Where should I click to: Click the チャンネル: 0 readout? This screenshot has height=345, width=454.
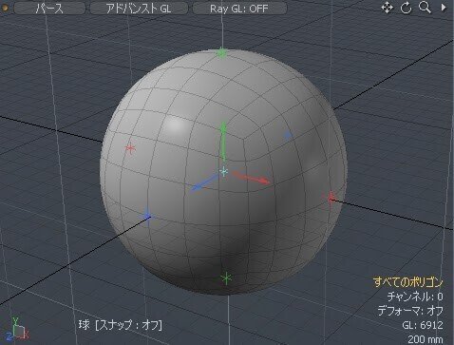[415, 297]
